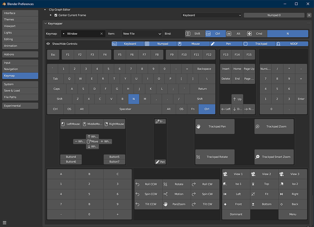Toggle Mouse controls visibility
Viewport: 314px width, 227px height.
click(193, 44)
